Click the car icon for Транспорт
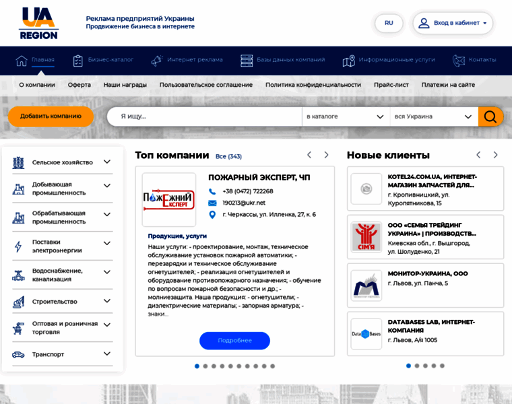Image resolution: width=512 pixels, height=404 pixels. pos(18,355)
